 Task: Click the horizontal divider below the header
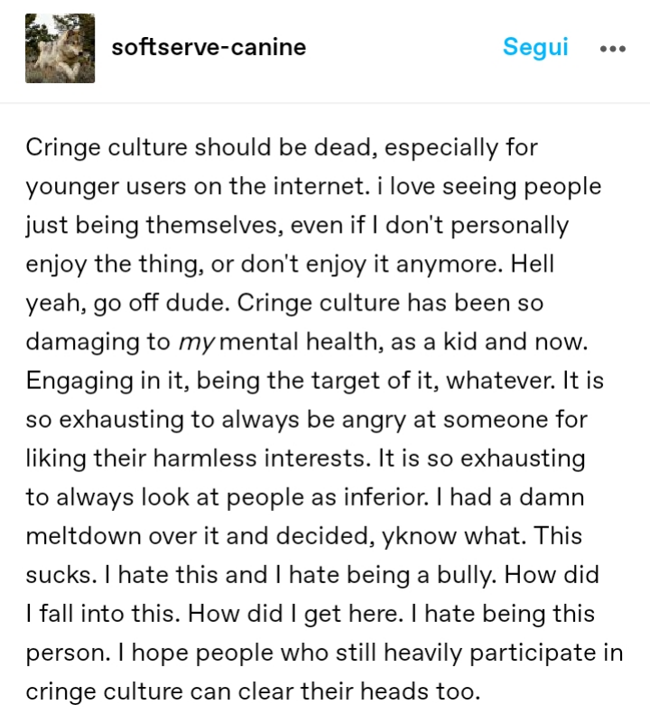pyautogui.click(x=325, y=104)
